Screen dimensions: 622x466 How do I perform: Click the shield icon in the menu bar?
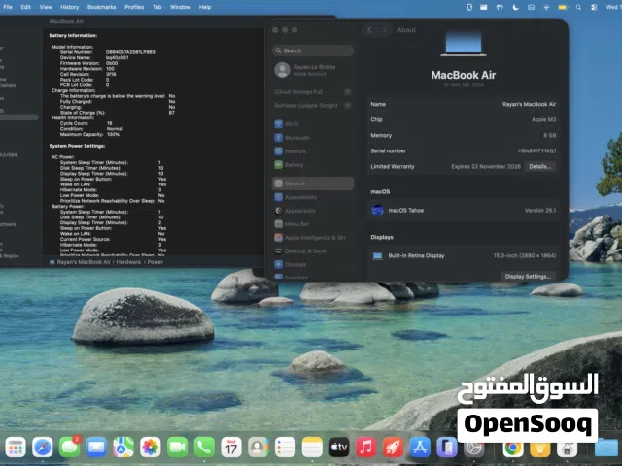pos(469,7)
